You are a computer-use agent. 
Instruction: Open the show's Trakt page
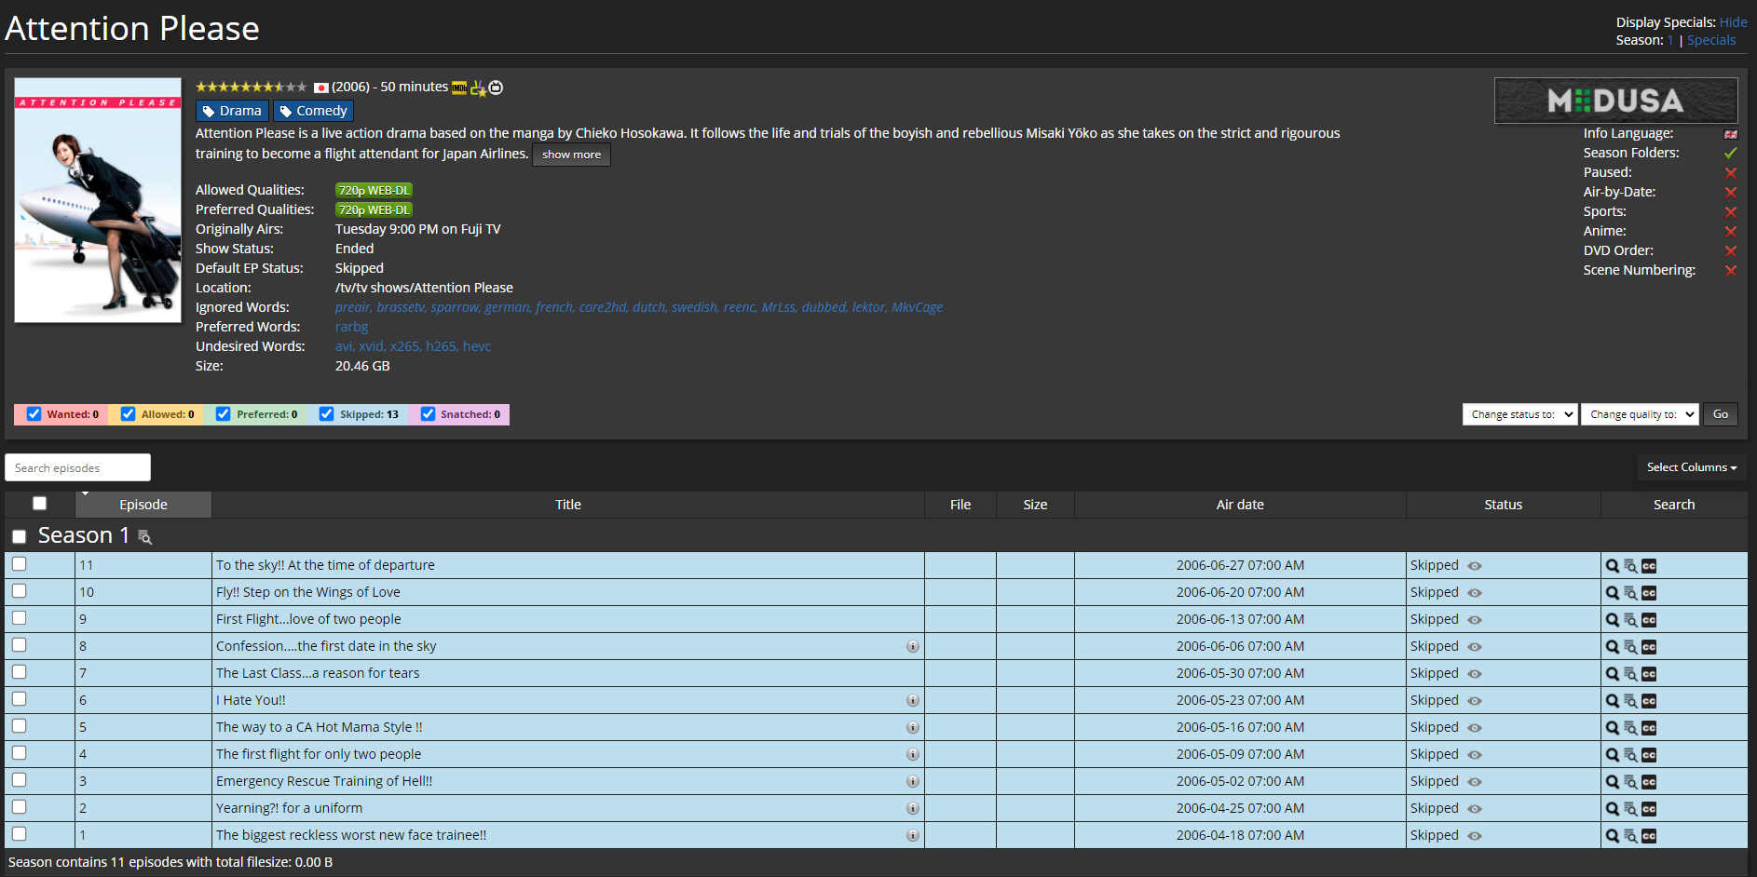pos(478,88)
